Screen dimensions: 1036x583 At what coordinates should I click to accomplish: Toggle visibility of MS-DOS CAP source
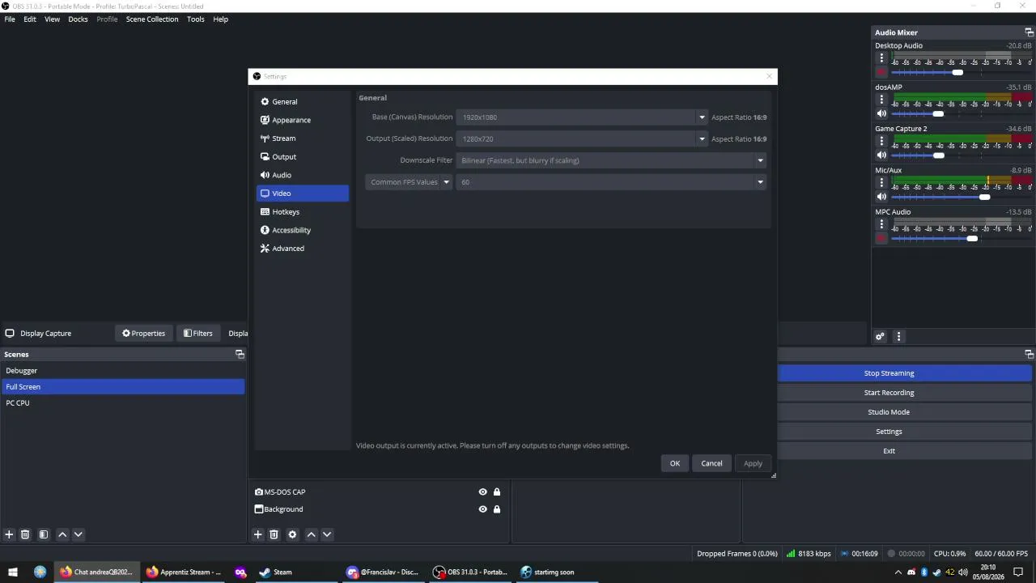click(x=482, y=492)
